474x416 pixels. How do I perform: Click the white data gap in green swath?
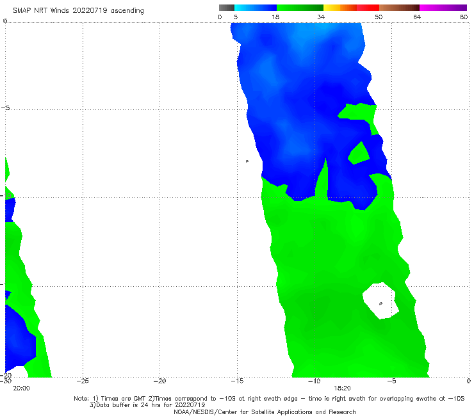point(380,300)
